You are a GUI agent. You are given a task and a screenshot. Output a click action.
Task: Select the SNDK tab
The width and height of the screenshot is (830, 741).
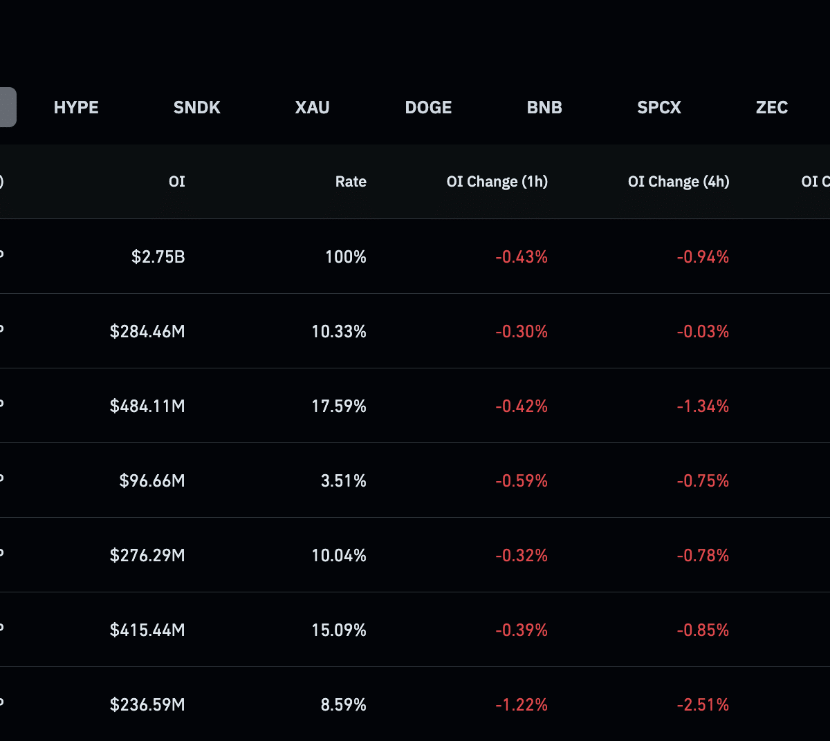196,107
